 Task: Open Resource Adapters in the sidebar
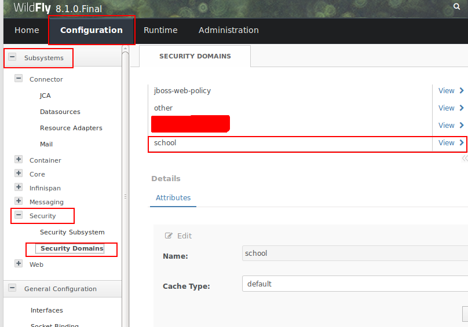click(x=71, y=128)
